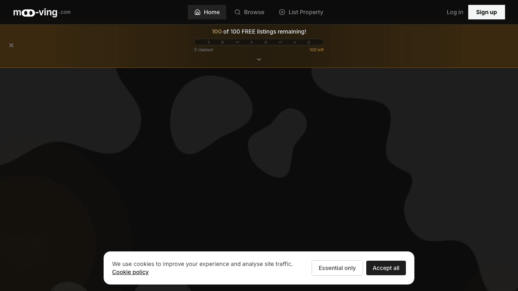
Task: Click the magnifying glass icon beside Browse
Action: 238,12
